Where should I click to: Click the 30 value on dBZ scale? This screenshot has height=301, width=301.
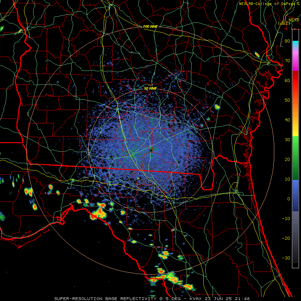pyautogui.click(x=287, y=140)
